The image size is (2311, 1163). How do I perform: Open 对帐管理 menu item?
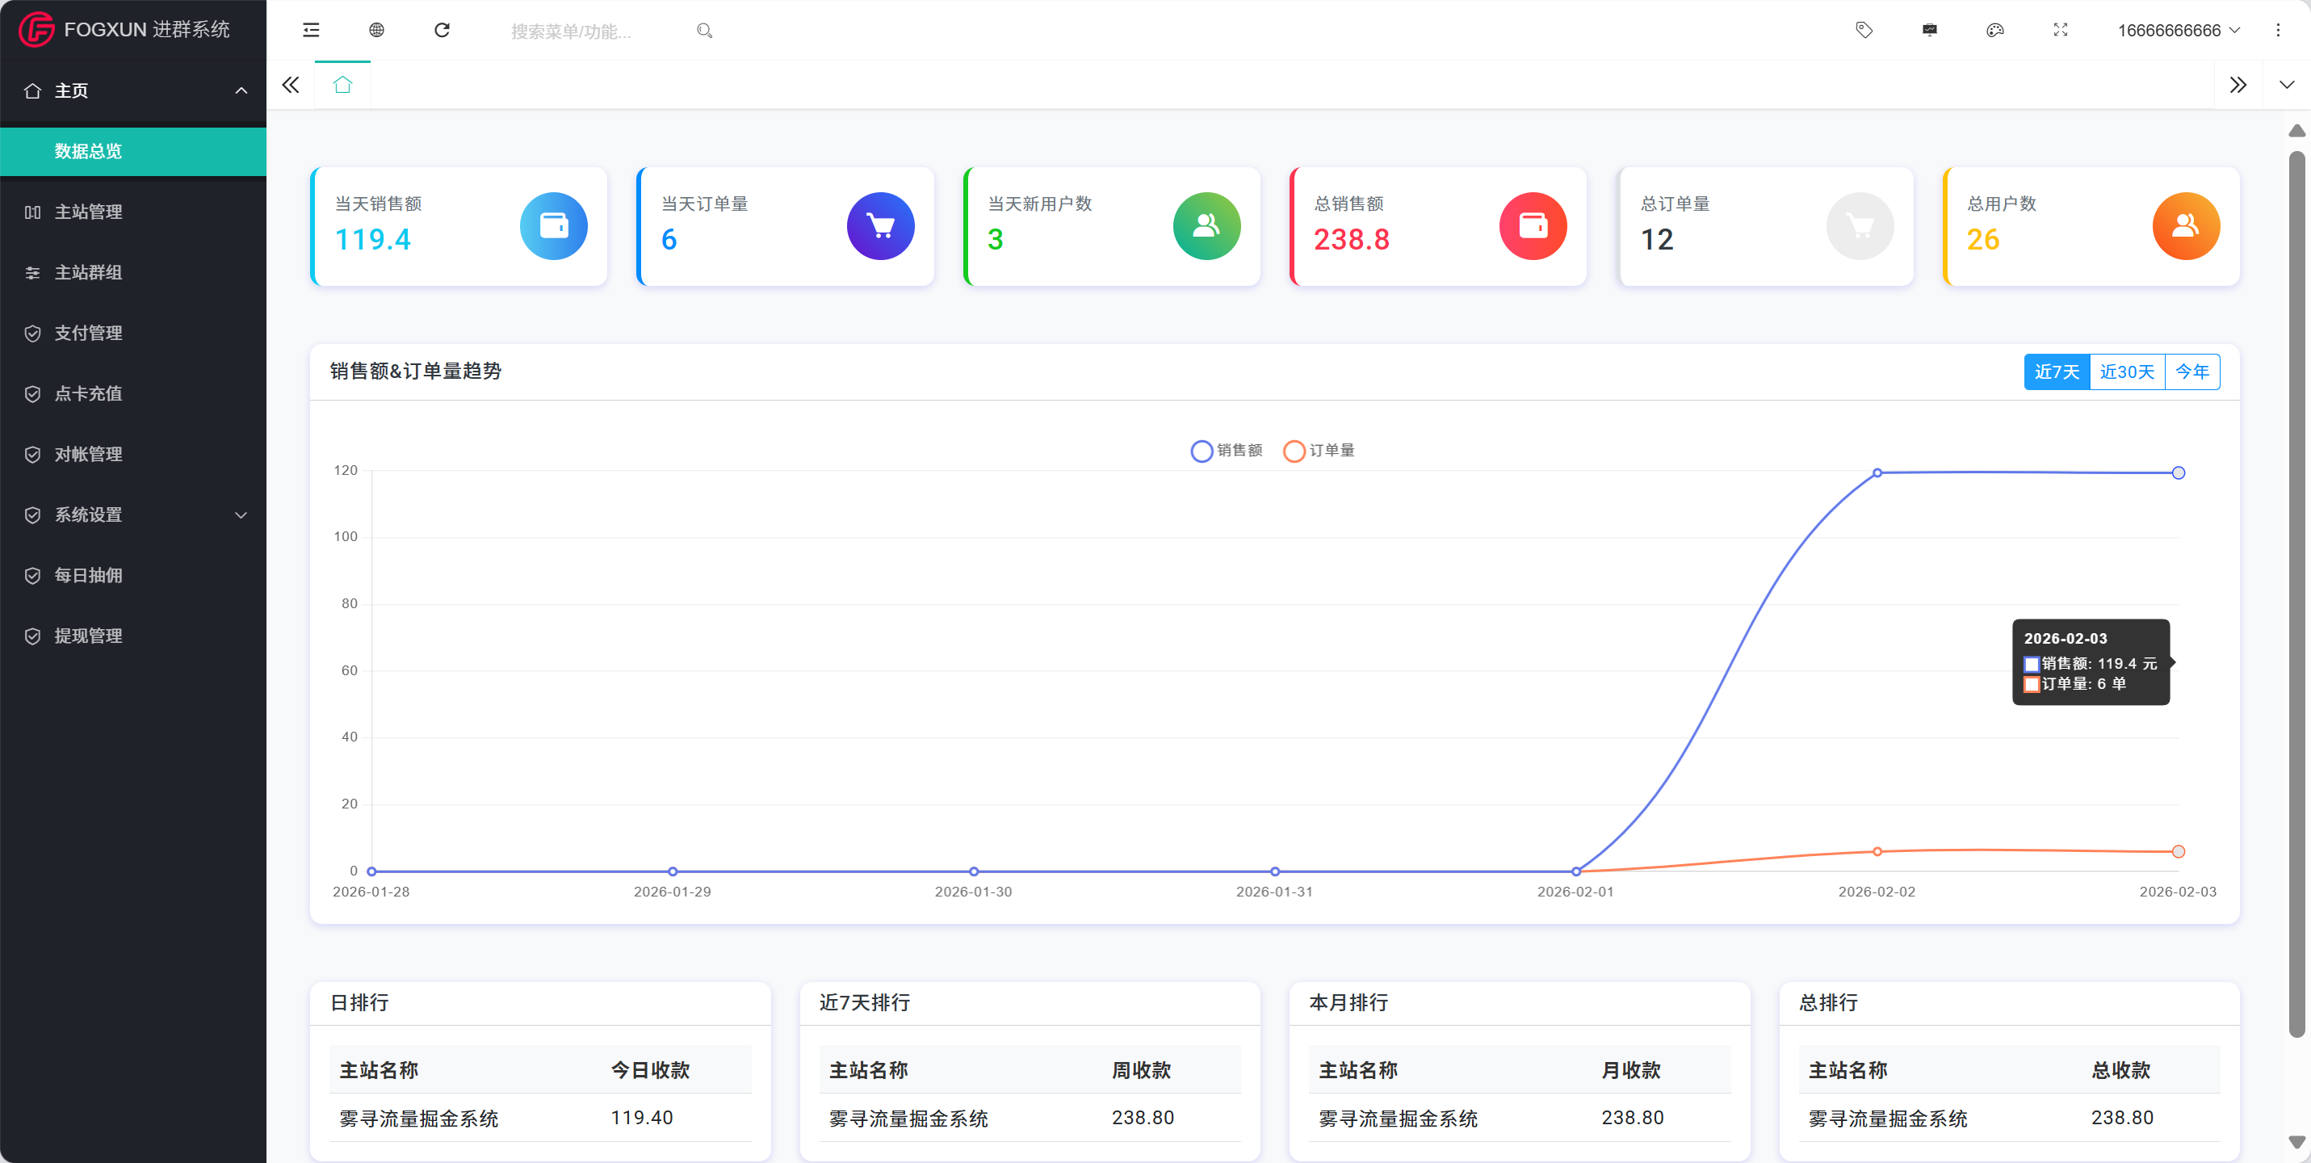pyautogui.click(x=132, y=454)
